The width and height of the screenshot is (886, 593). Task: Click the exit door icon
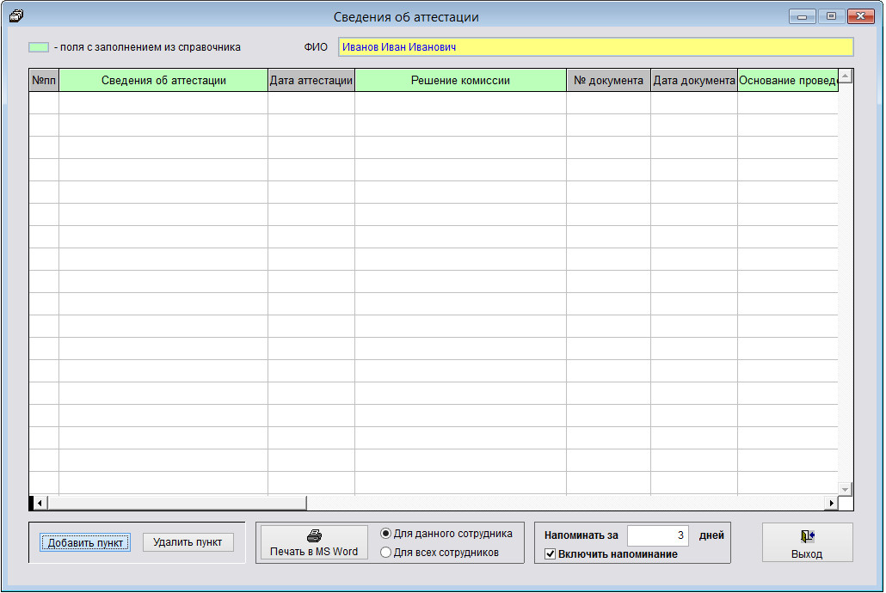point(807,536)
